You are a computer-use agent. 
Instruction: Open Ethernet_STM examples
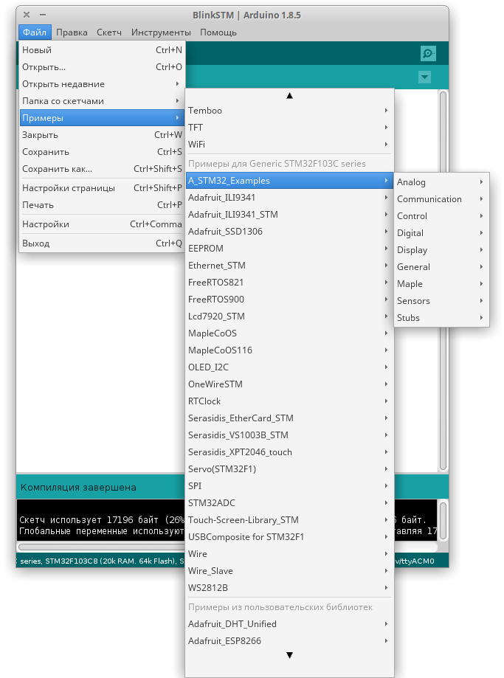tap(289, 265)
